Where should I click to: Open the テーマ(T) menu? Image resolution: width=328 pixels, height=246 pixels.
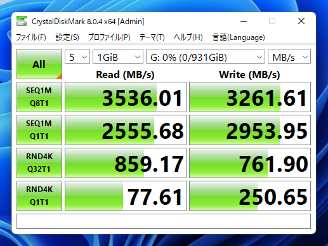coord(152,37)
